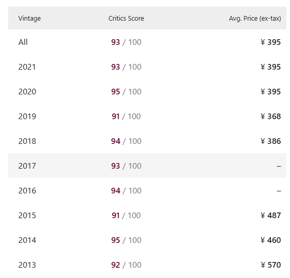290x278 pixels.
Task: Click the ¥ 460 price for 2014
Action: coord(271,240)
